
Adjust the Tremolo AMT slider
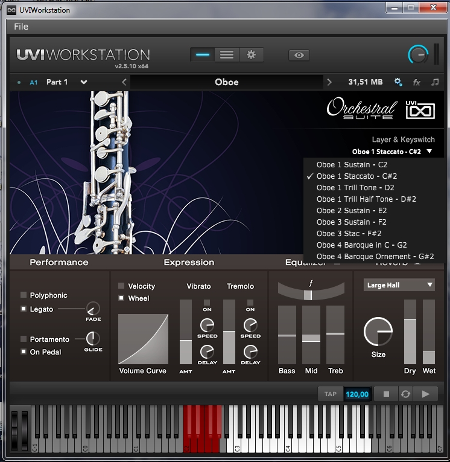[x=229, y=332]
